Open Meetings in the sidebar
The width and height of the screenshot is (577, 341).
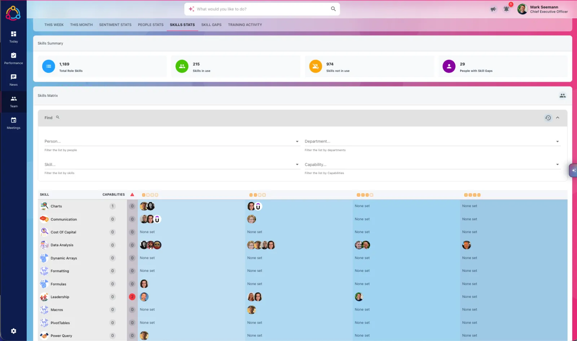point(13,123)
